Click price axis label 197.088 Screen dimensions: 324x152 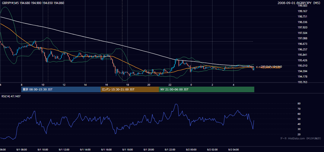302,38
